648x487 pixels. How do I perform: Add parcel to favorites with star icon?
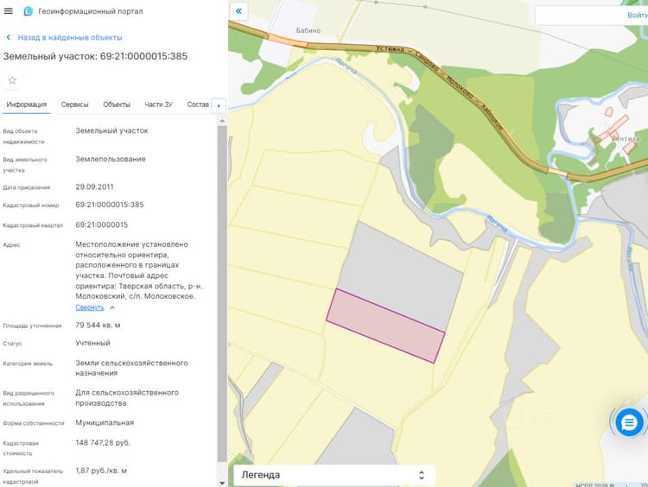[x=12, y=80]
